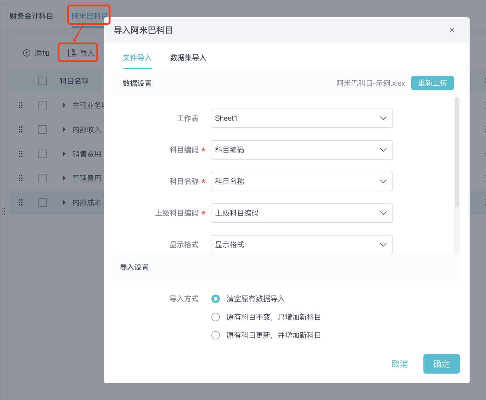Viewport: 486px width, 400px height.
Task: Close the import dialog with the X icon
Action: pyautogui.click(x=452, y=30)
